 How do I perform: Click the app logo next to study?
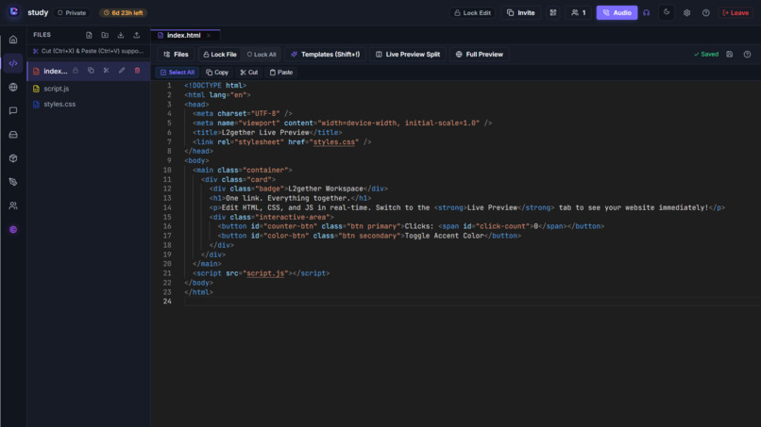click(x=13, y=11)
